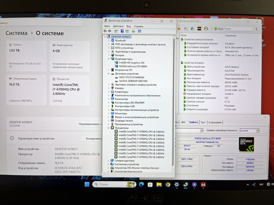Open the Windows Start menu
The image size is (274, 205).
87,184
